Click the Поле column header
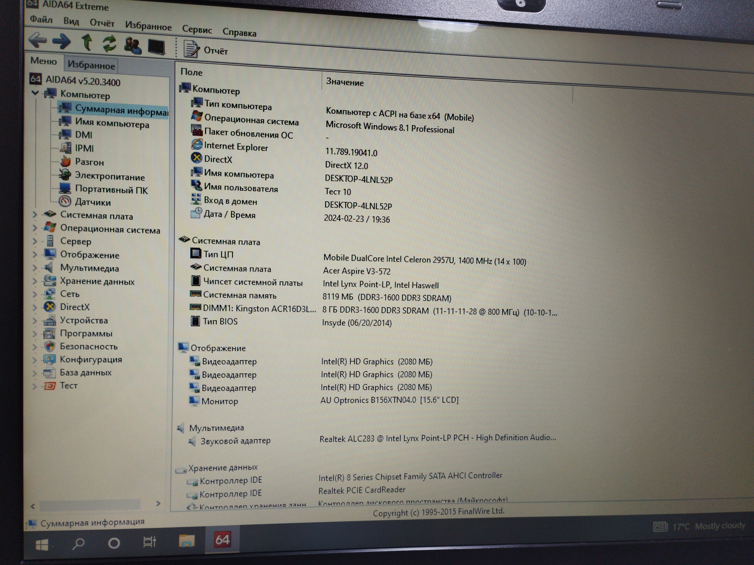 [191, 72]
